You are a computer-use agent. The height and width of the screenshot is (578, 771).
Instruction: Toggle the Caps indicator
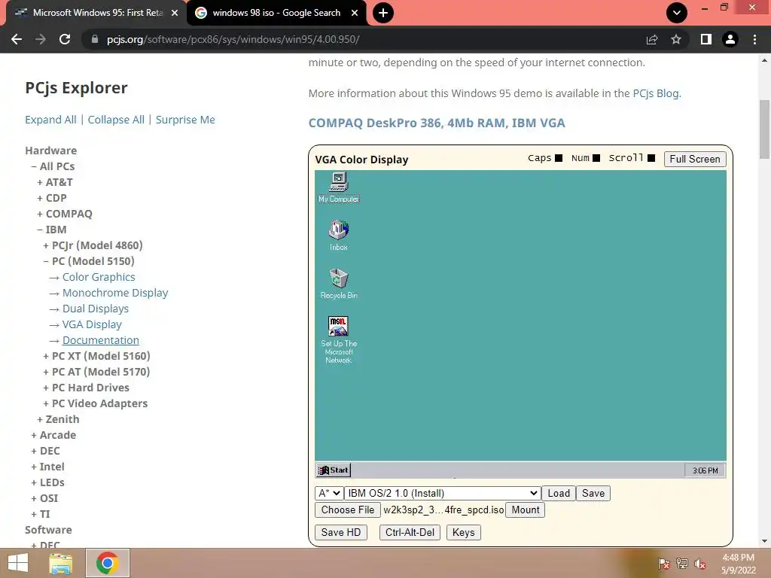[559, 158]
